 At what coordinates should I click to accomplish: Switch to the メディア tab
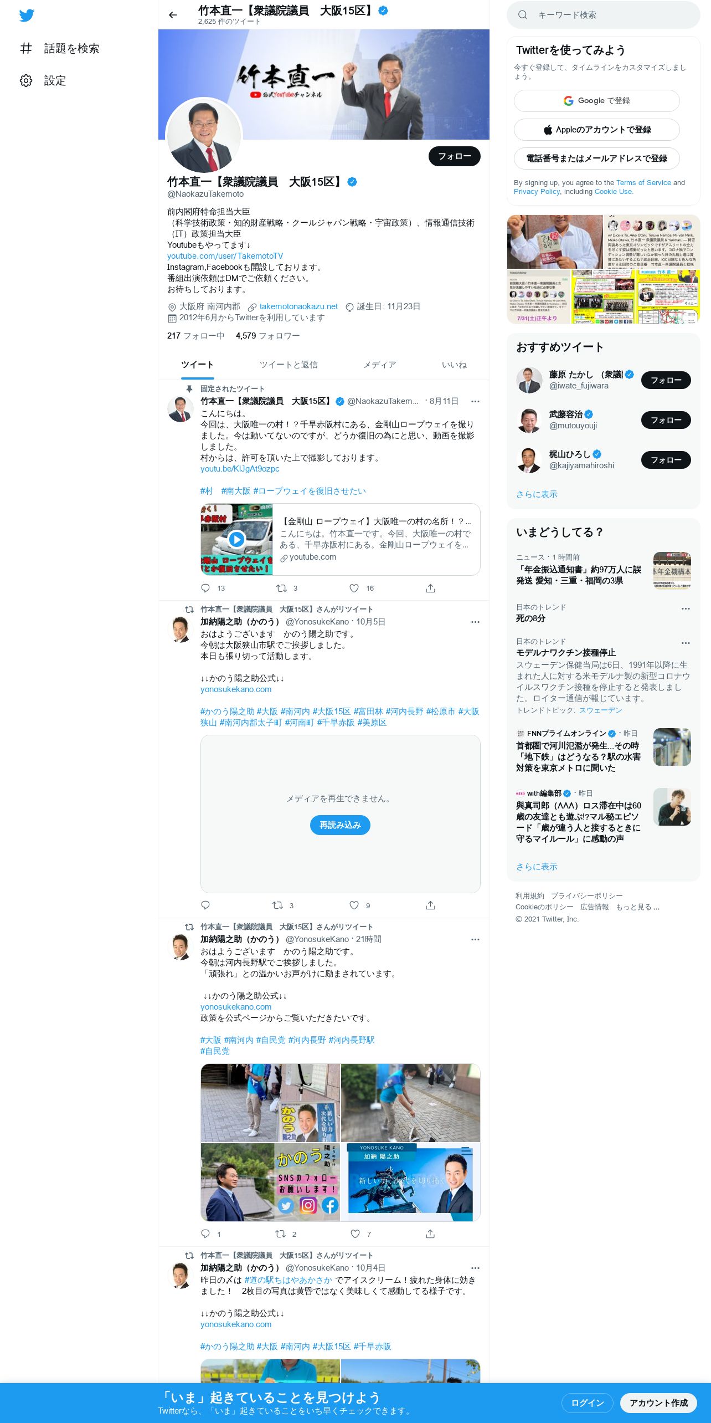(x=379, y=365)
